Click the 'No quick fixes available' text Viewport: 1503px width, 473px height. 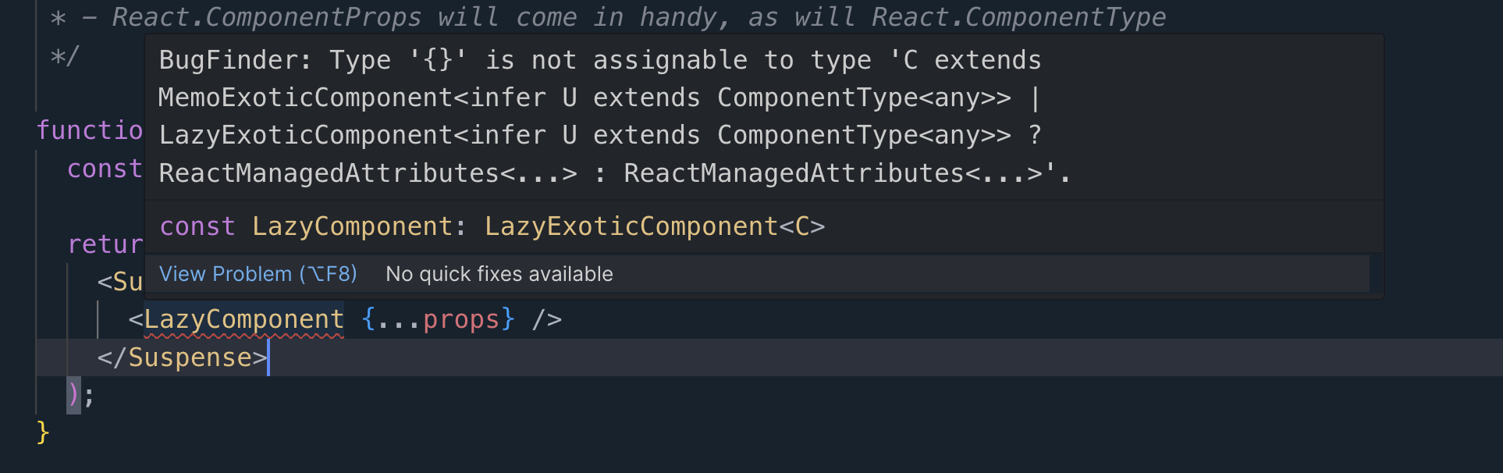pyautogui.click(x=499, y=274)
